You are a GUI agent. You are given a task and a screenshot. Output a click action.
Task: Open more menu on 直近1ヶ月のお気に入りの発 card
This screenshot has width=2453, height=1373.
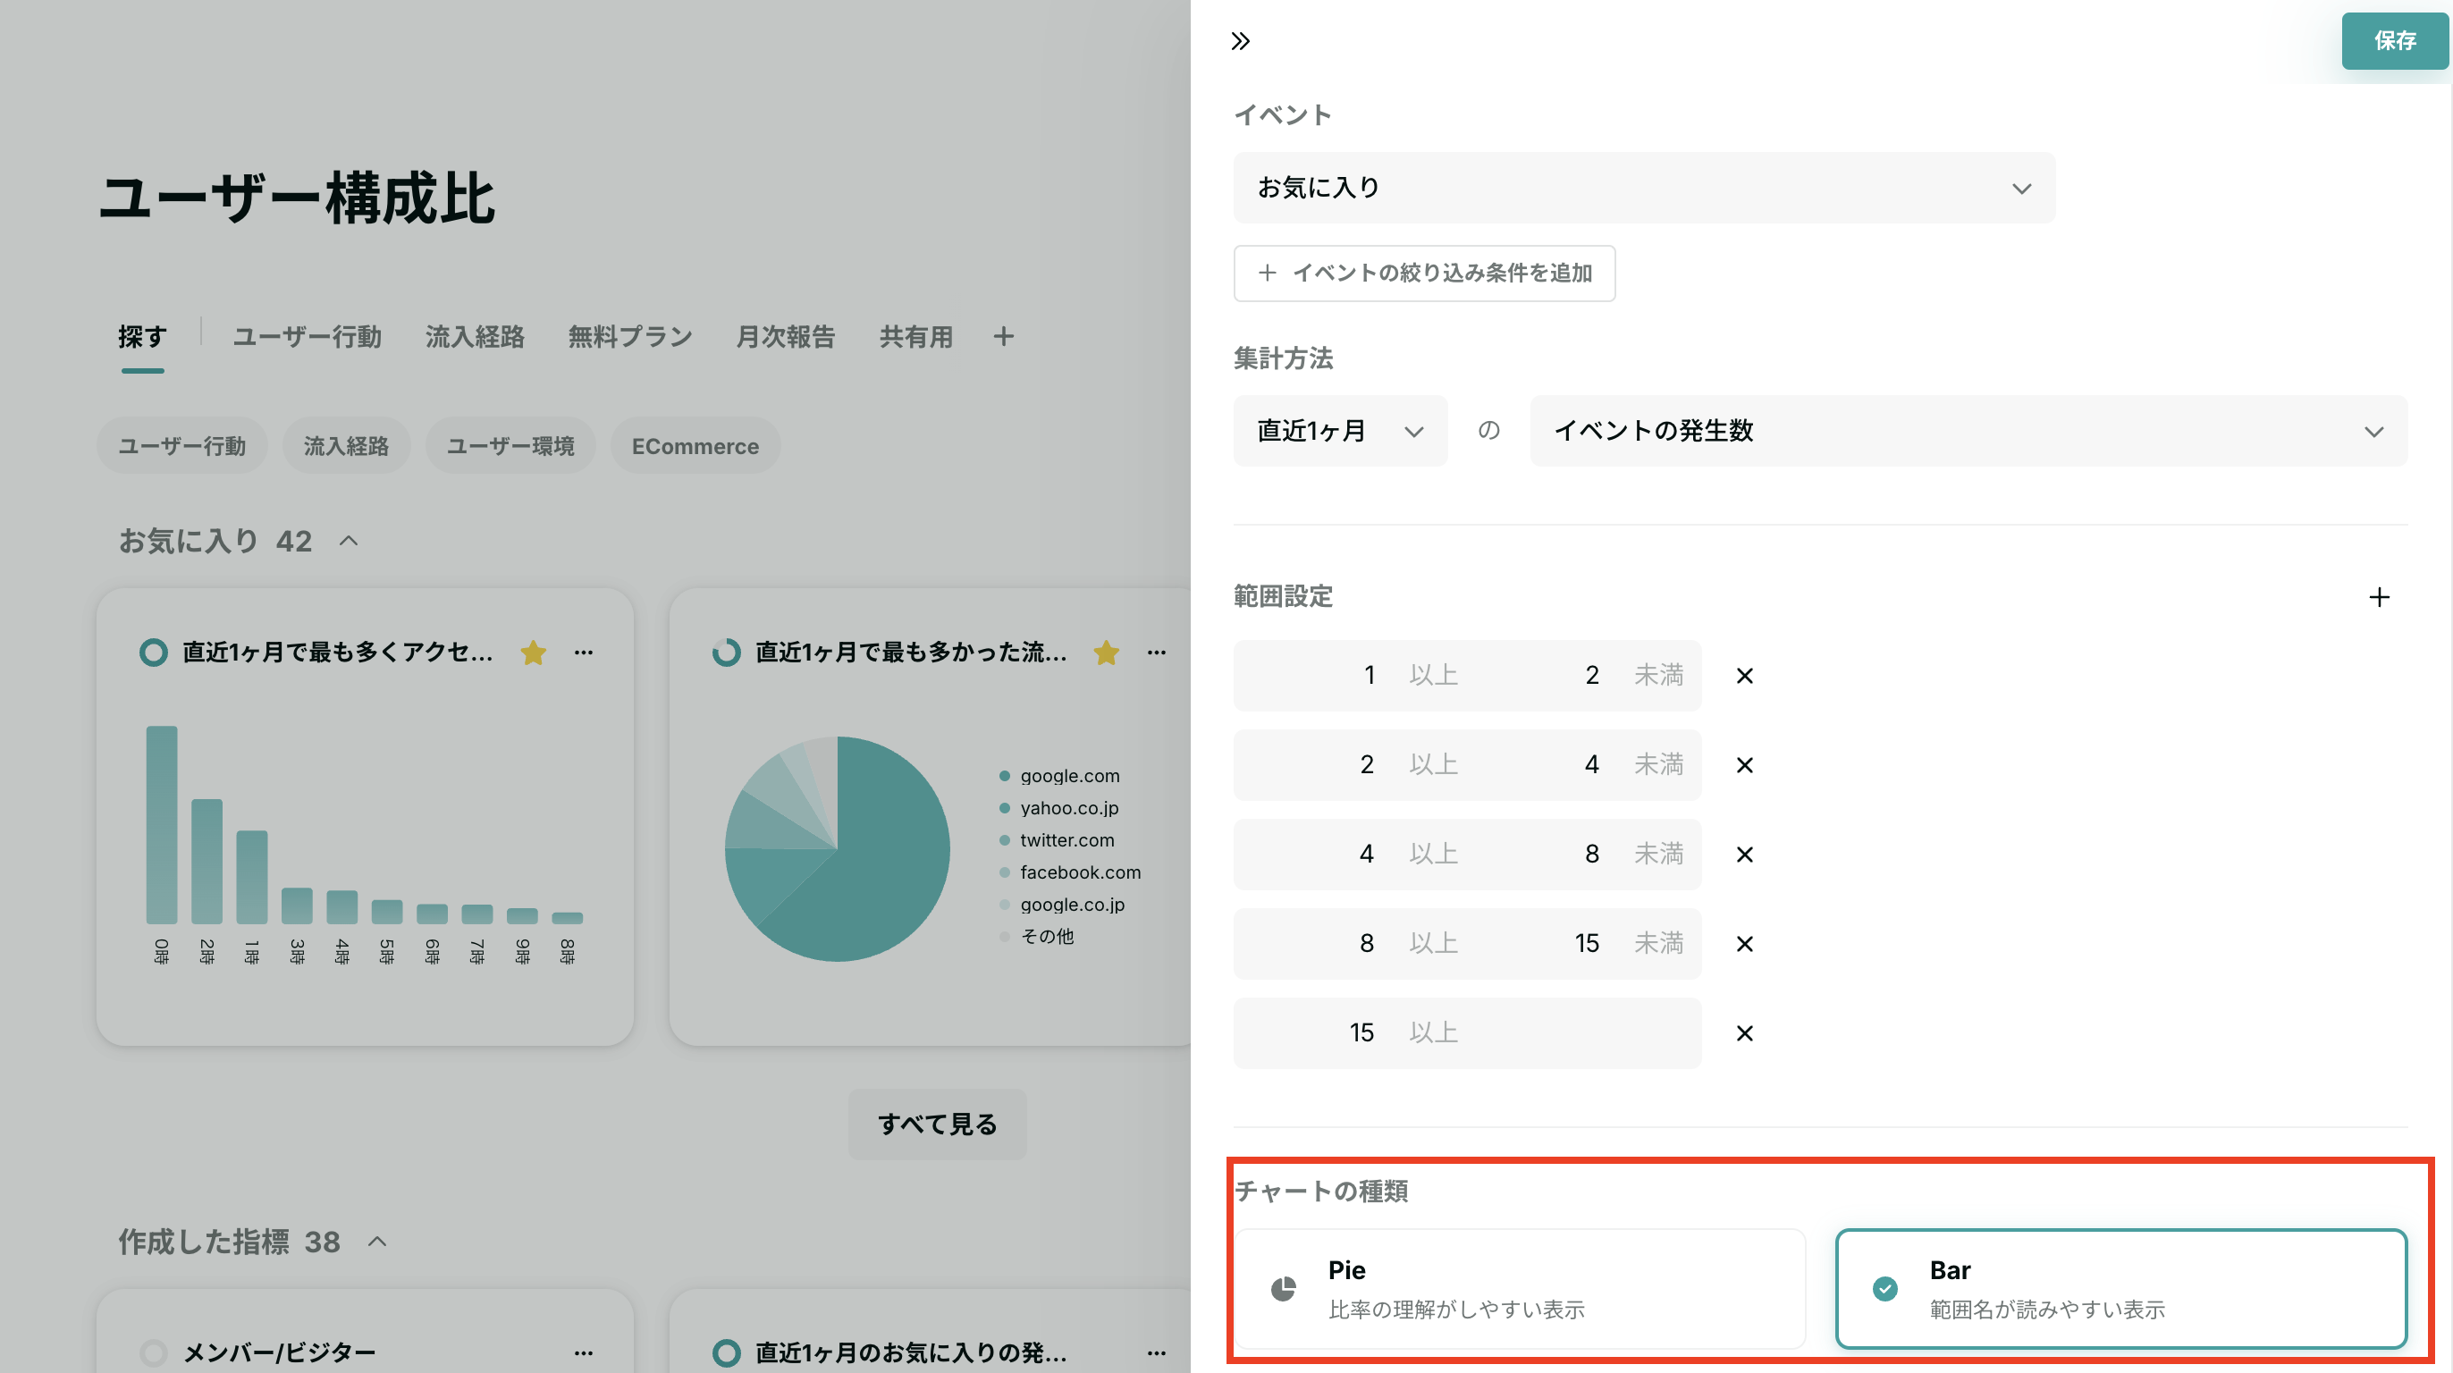(x=1156, y=1352)
